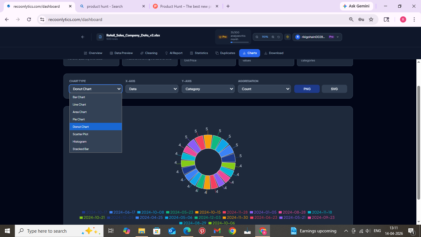Image resolution: width=421 pixels, height=237 pixels.
Task: Open Pinterest from the taskbar
Action: click(x=202, y=231)
